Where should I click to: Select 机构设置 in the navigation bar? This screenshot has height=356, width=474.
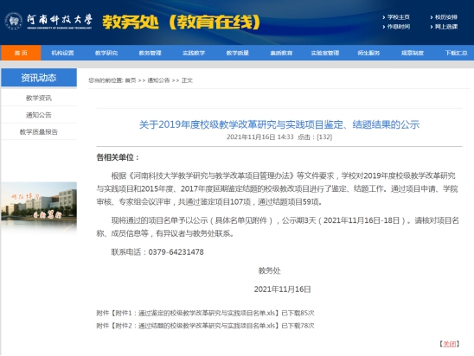pos(62,53)
